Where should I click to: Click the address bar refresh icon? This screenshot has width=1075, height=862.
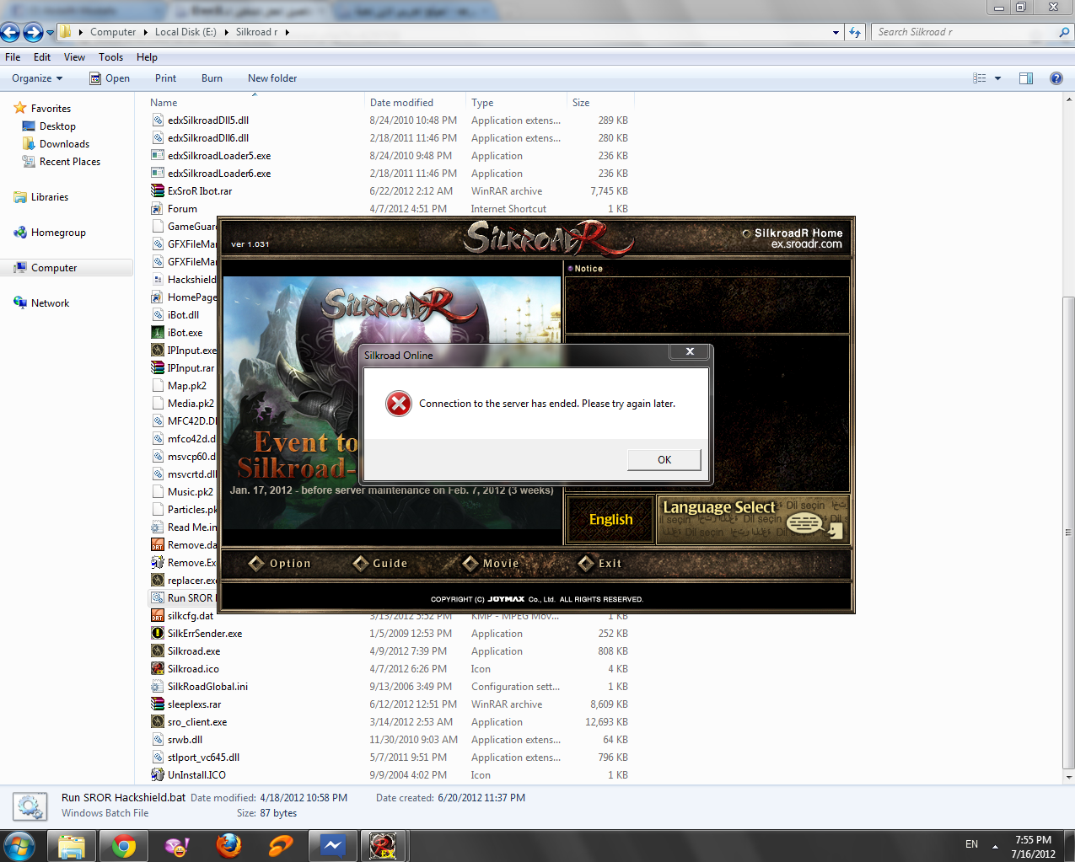pyautogui.click(x=855, y=32)
